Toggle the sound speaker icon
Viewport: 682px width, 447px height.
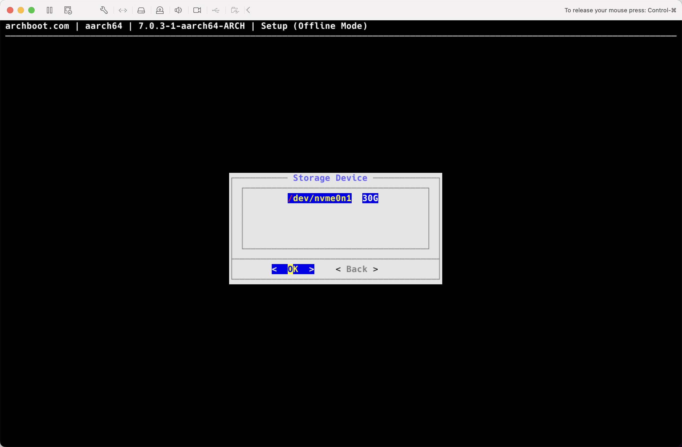coord(178,10)
